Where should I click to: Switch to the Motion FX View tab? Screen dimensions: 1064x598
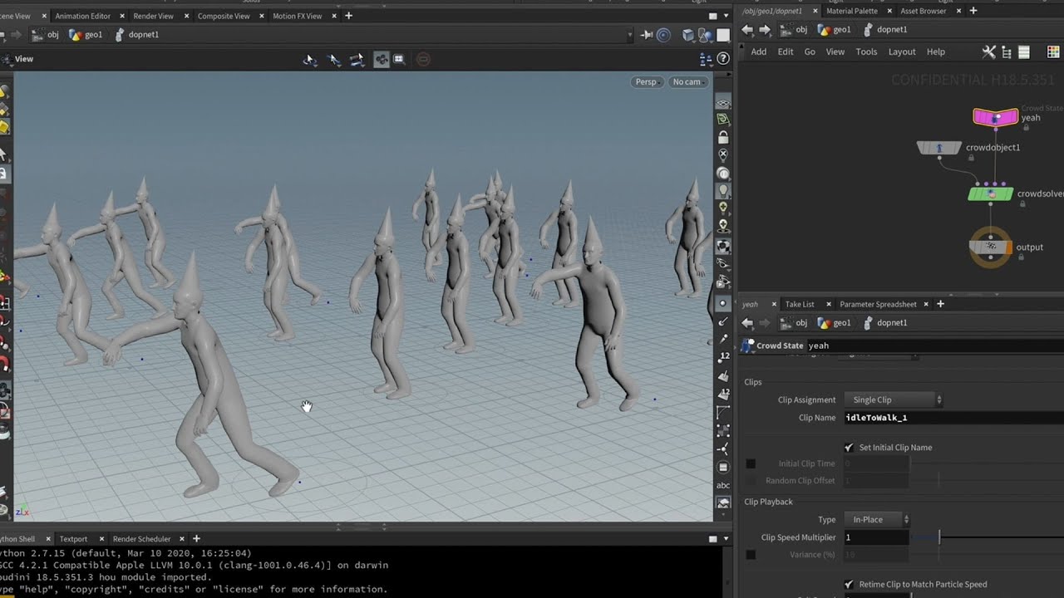click(x=298, y=16)
